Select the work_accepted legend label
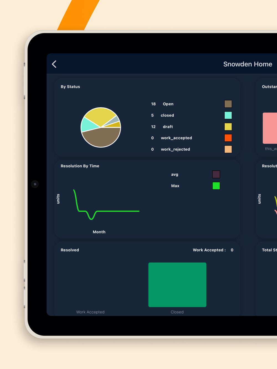 [176, 138]
